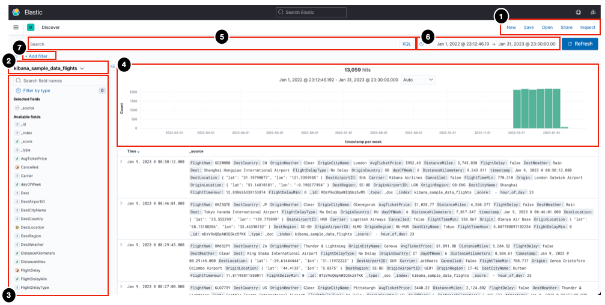This screenshot has width=605, height=305.
Task: Focus the Search field names box
Action: (60, 81)
